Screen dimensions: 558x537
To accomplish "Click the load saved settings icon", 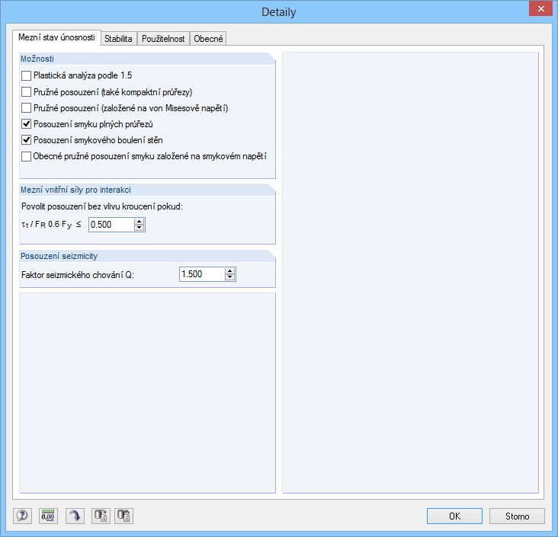I will pos(101,516).
